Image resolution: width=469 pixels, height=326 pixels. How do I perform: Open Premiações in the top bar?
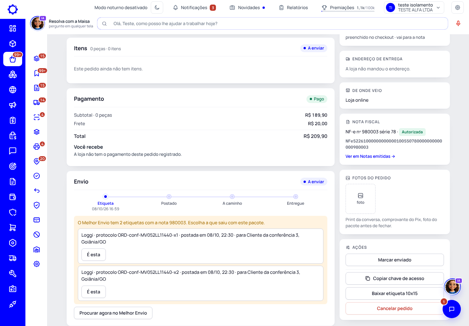[x=348, y=7]
